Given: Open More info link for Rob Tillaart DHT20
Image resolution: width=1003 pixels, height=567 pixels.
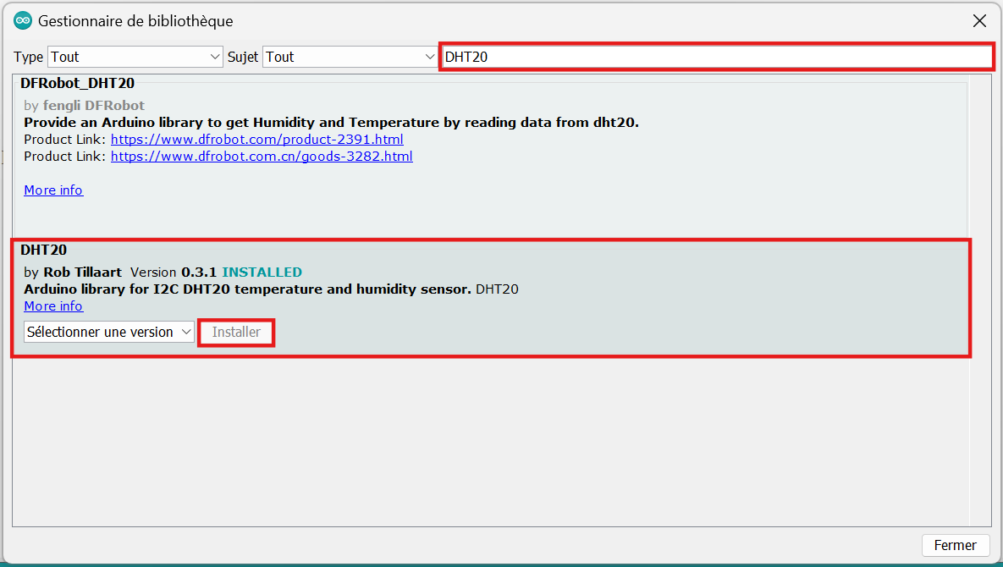Looking at the screenshot, I should coord(53,306).
